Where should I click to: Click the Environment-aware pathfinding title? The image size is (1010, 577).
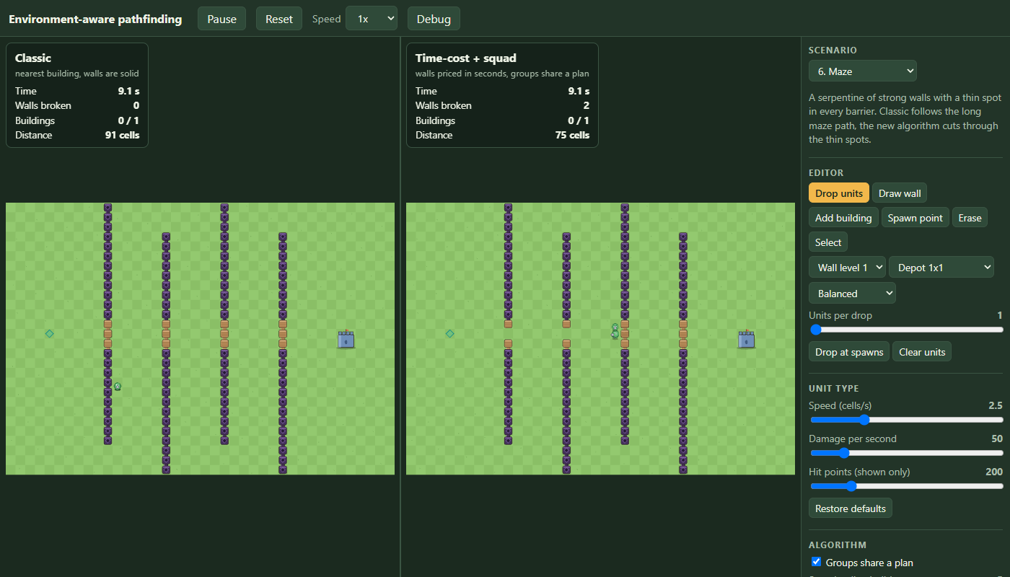click(95, 19)
